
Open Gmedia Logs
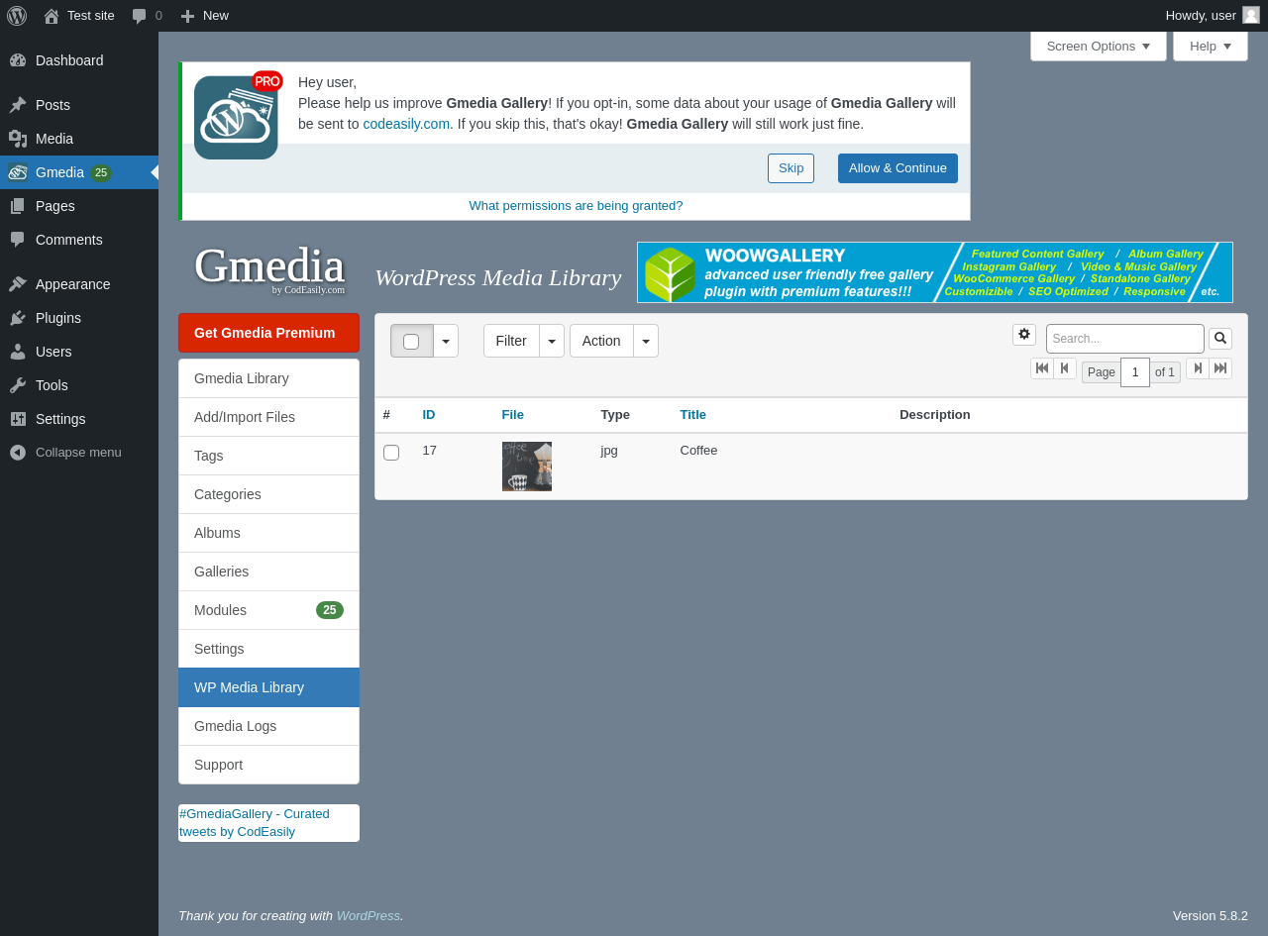click(268, 726)
